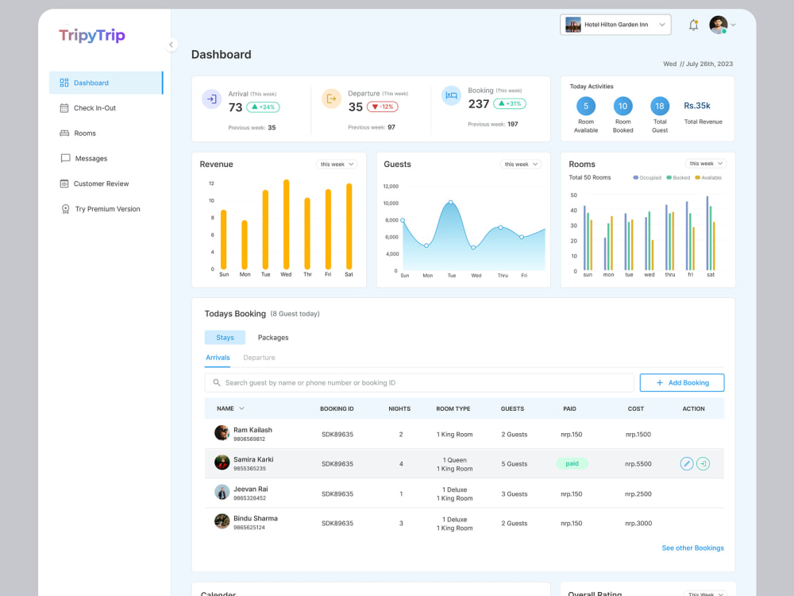Click the Check In-Out calendar icon
The height and width of the screenshot is (596, 794).
64,108
